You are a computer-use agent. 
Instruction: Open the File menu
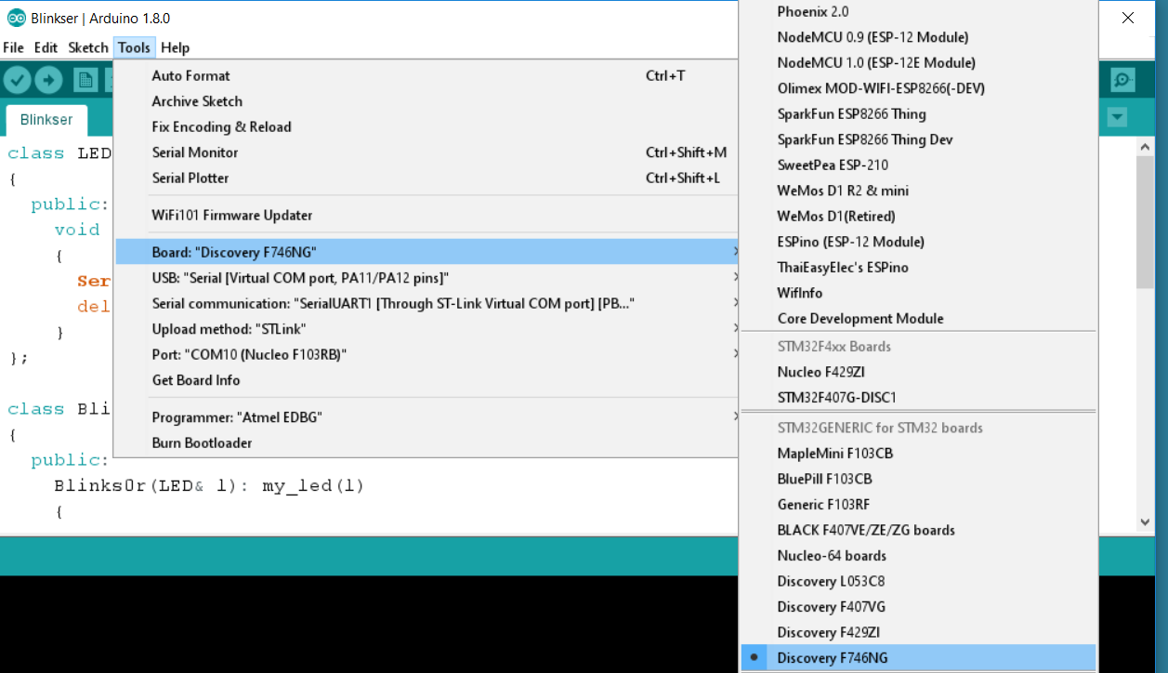[x=13, y=47]
